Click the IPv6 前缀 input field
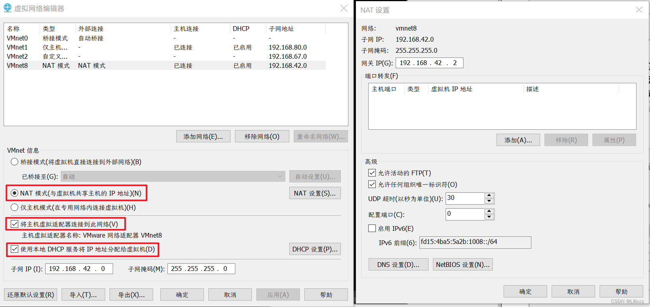Image resolution: width=650 pixels, height=307 pixels. tap(475, 242)
